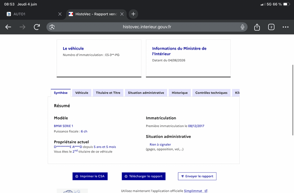The height and width of the screenshot is (193, 294).
Task: Open the share sheet icon
Action: (x=257, y=27)
